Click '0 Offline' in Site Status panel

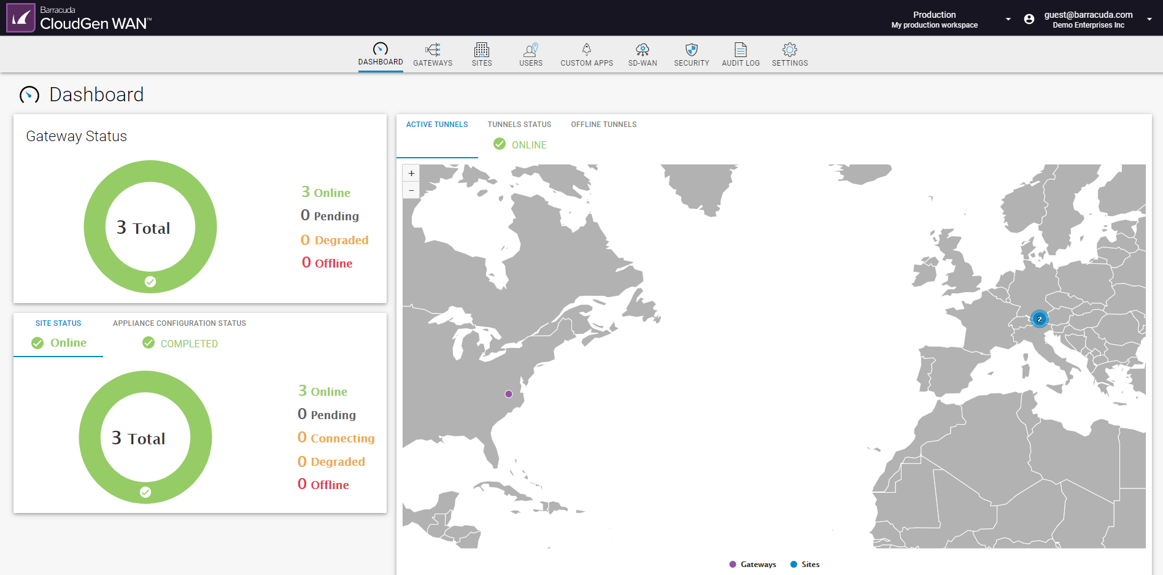point(323,484)
